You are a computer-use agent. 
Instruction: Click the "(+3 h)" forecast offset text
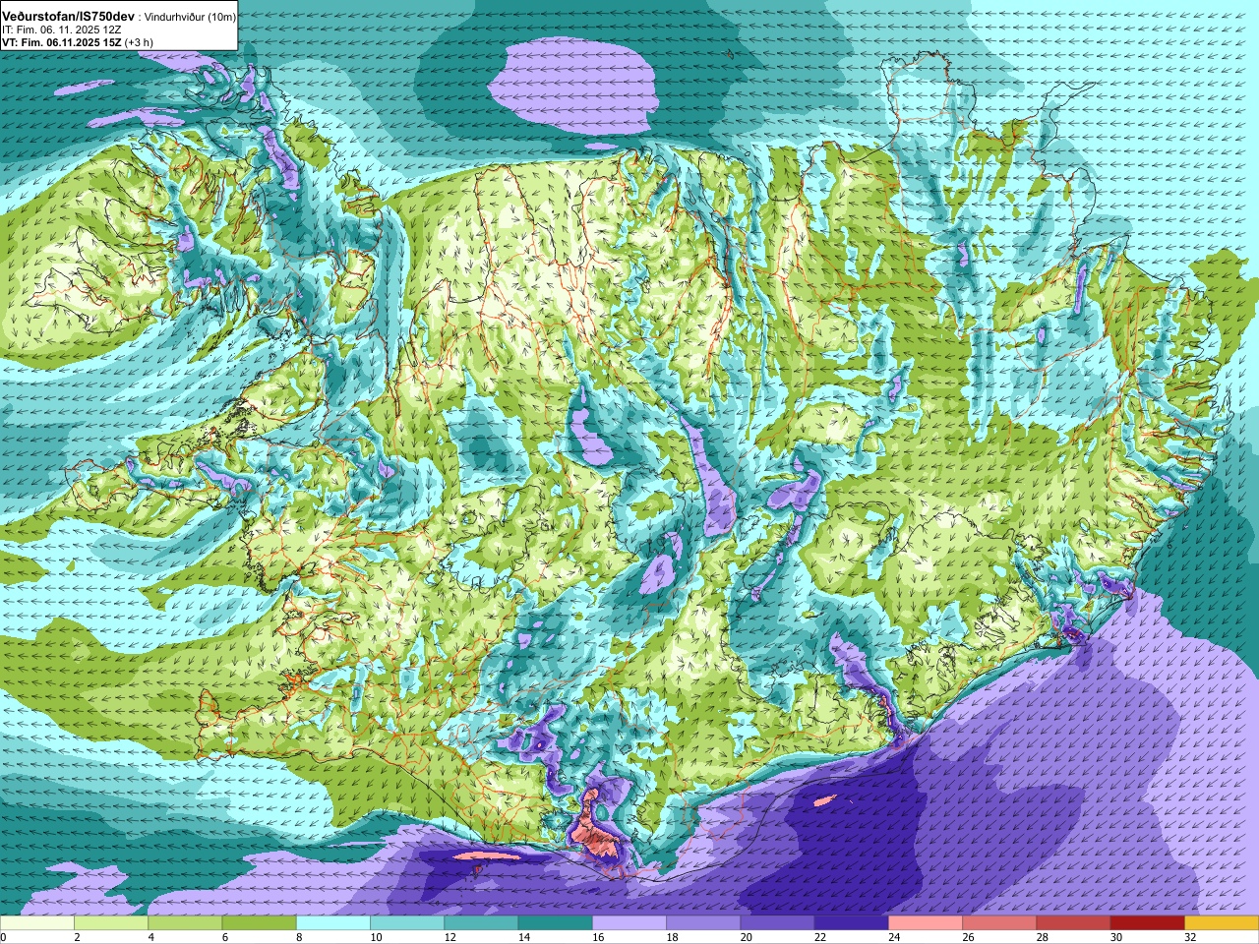[x=139, y=43]
